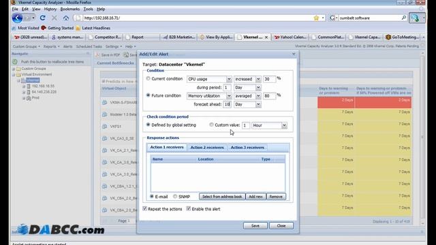Viewport: 436px width, 245px height.
Task: Open the increased condition dropdown
Action: [258, 79]
